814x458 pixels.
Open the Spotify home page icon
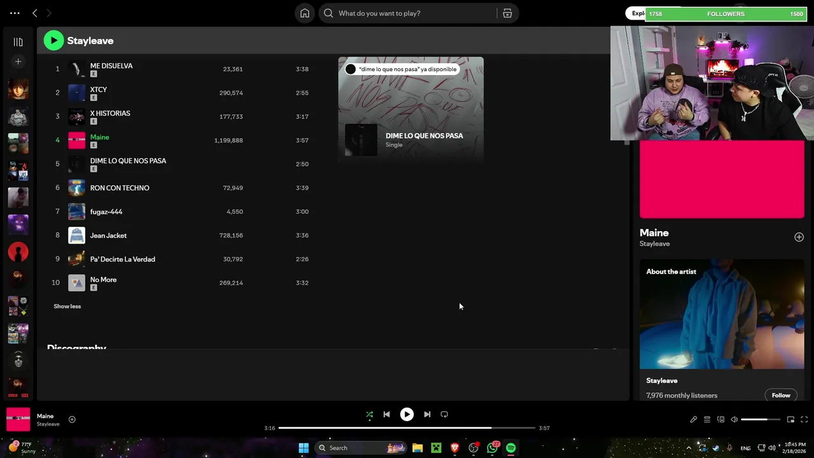click(305, 13)
